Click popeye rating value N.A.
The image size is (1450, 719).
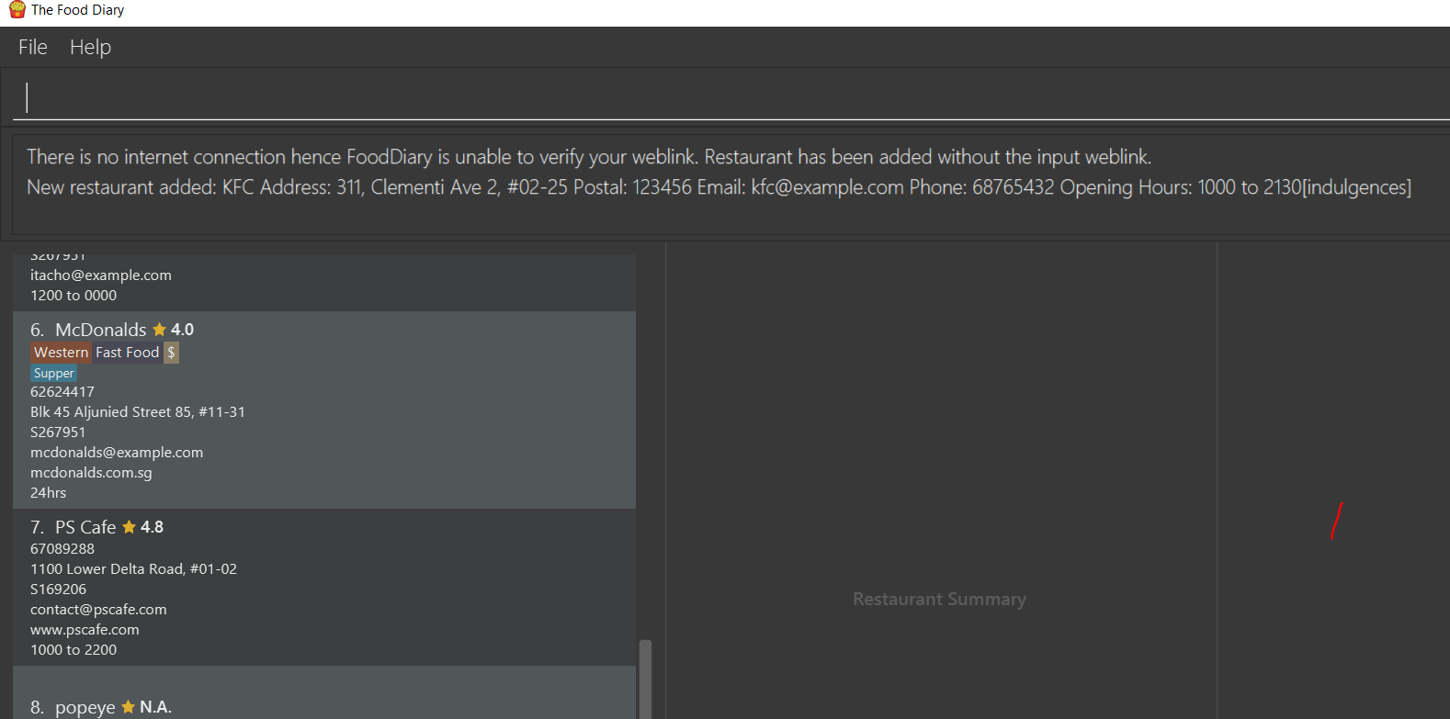(x=155, y=707)
